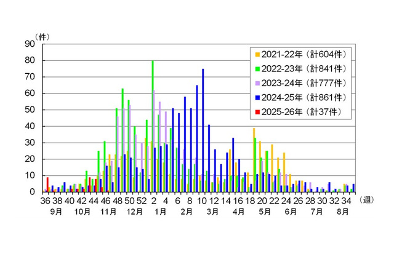This screenshot has height=262, width=394.
Task: Select the 2021-22年 (計604件) legend label
Action: coord(303,54)
